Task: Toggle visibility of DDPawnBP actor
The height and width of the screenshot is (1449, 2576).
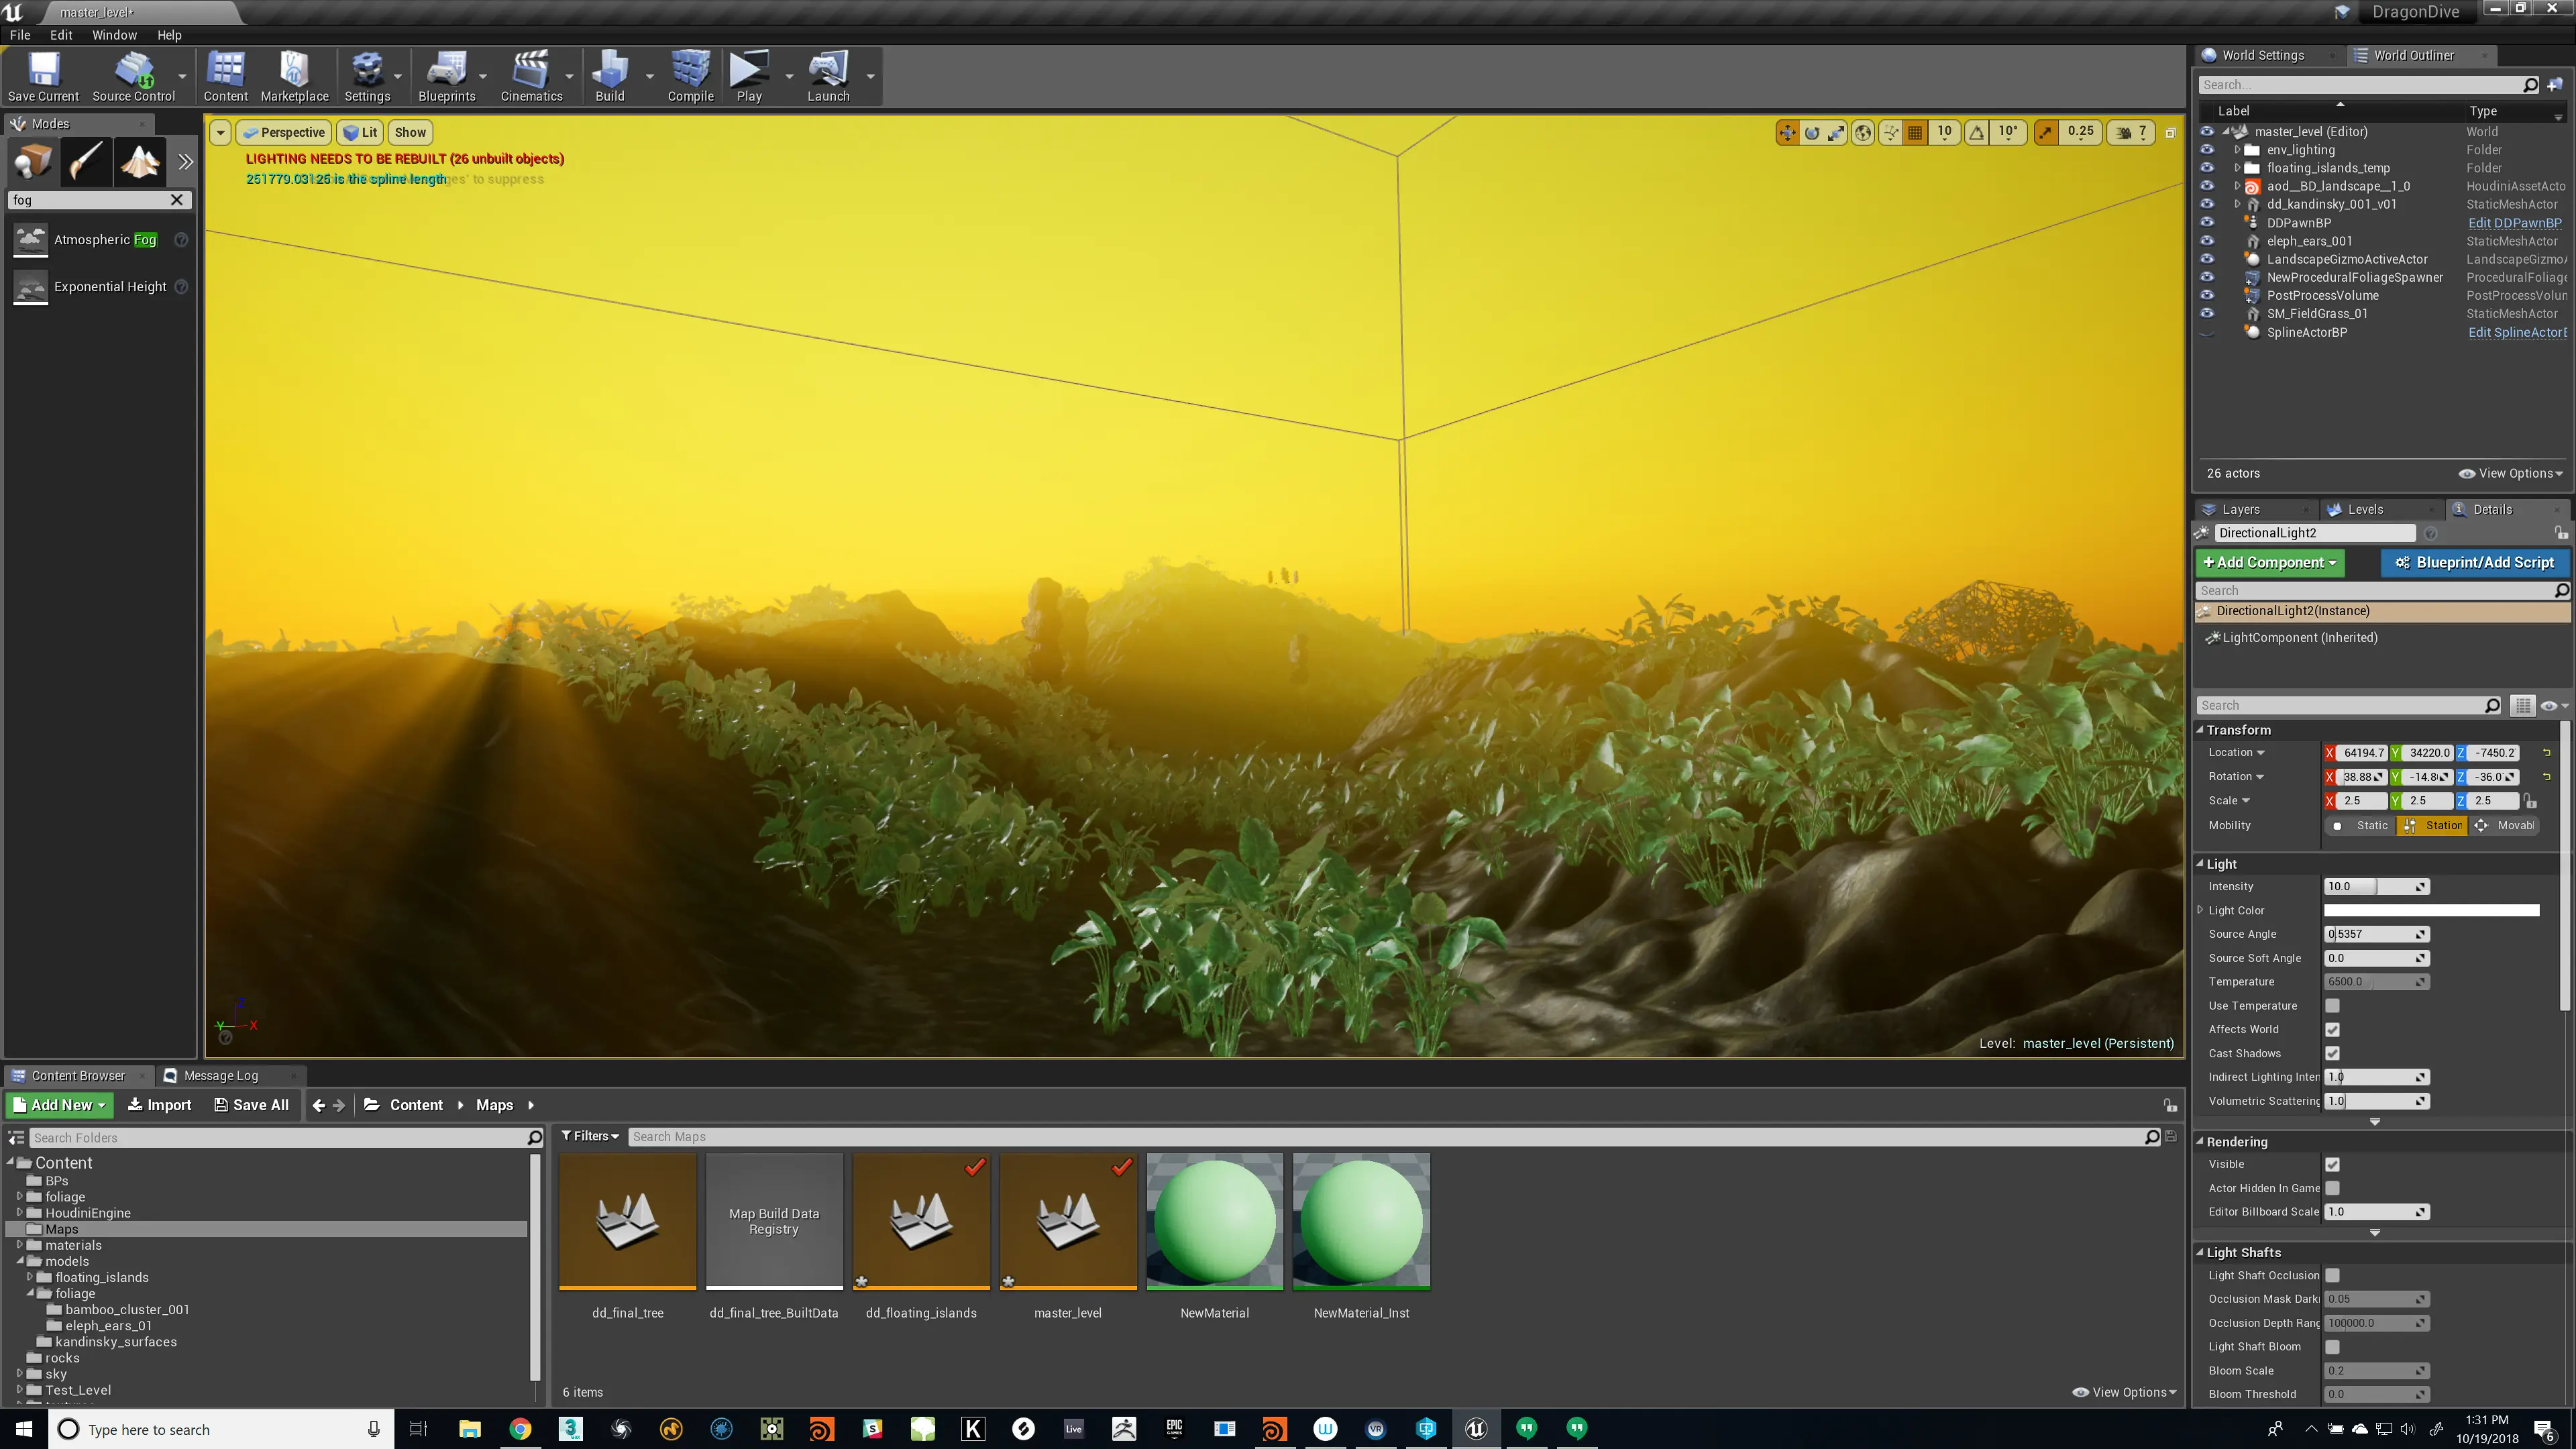Action: [2207, 223]
